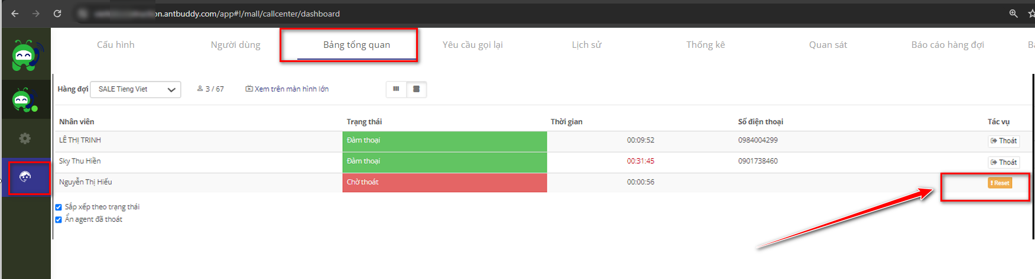This screenshot has width=1035, height=279.
Task: Switch to the 'Thống kê' tab
Action: pyautogui.click(x=705, y=45)
